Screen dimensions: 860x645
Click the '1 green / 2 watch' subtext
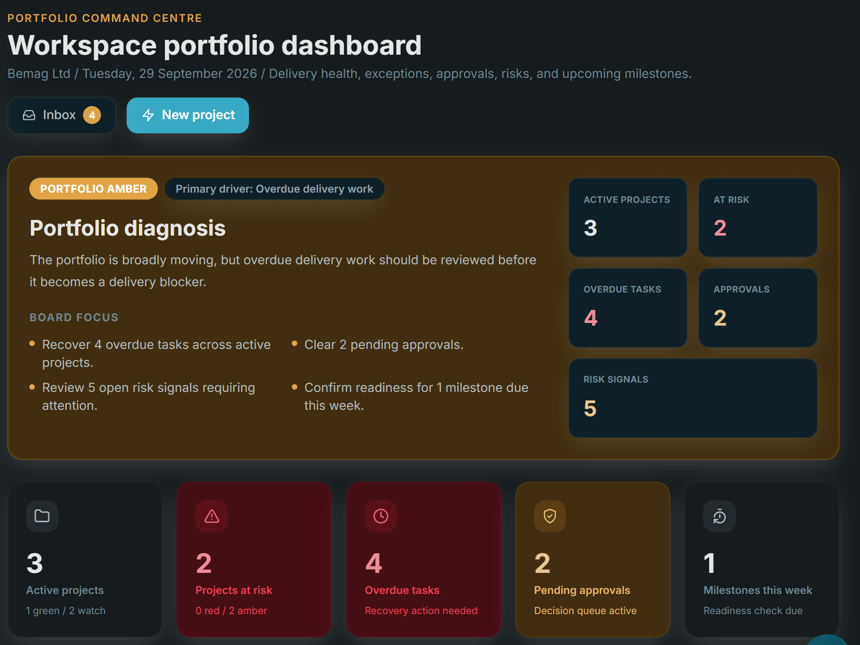point(66,611)
